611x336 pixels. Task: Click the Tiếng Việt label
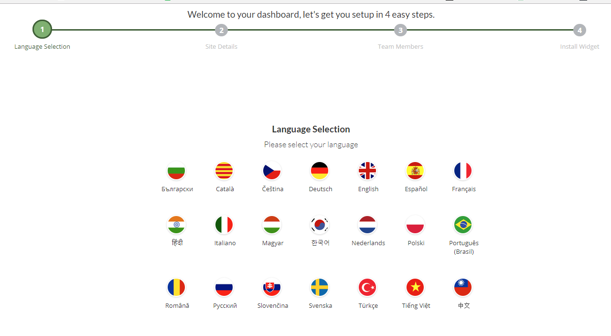tap(416, 305)
